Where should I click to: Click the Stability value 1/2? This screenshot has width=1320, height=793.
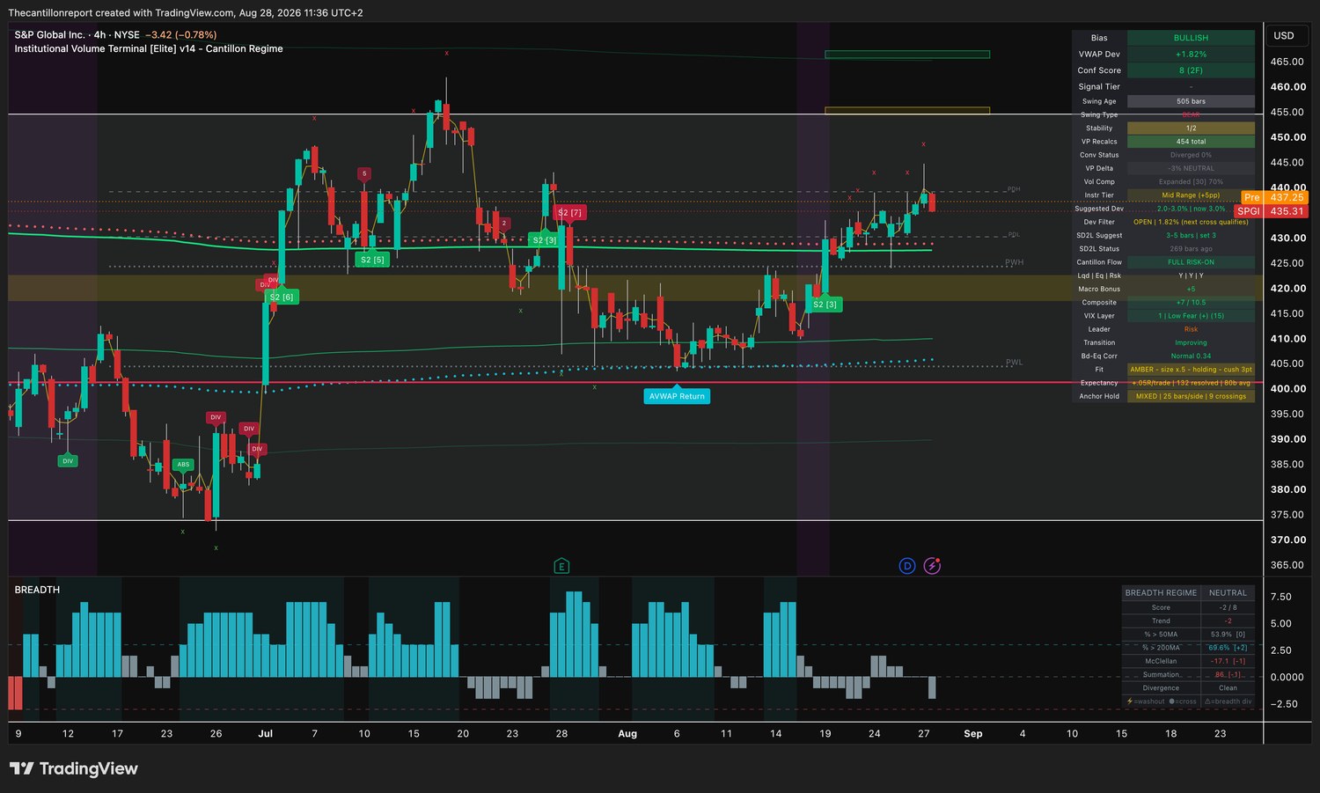click(1191, 128)
